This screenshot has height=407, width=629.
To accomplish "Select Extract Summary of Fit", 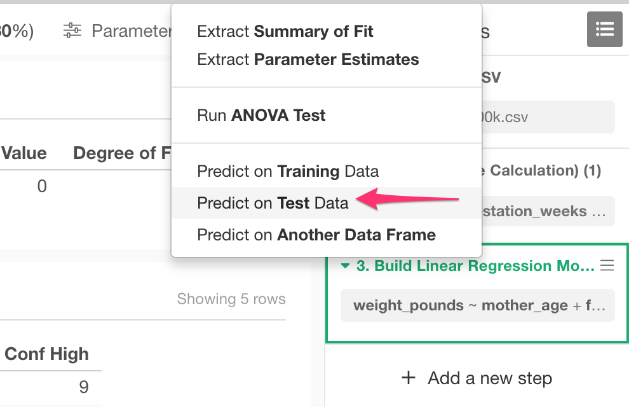I will point(285,31).
